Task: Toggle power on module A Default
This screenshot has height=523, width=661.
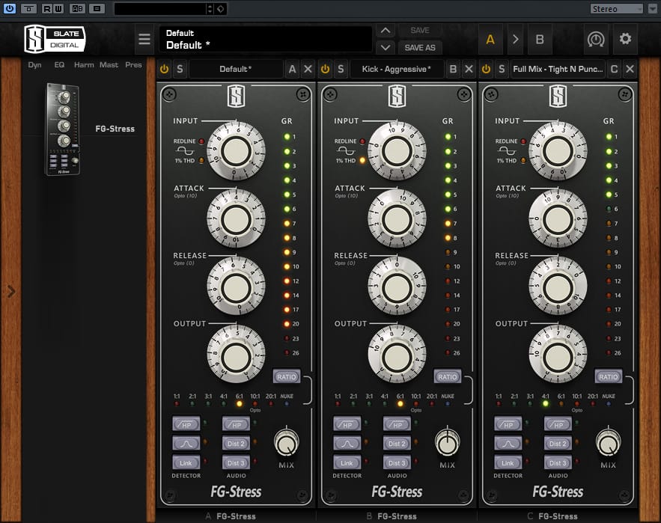Action: coord(165,69)
